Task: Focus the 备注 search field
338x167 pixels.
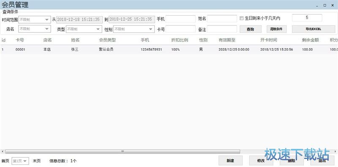Action: click(x=222, y=29)
